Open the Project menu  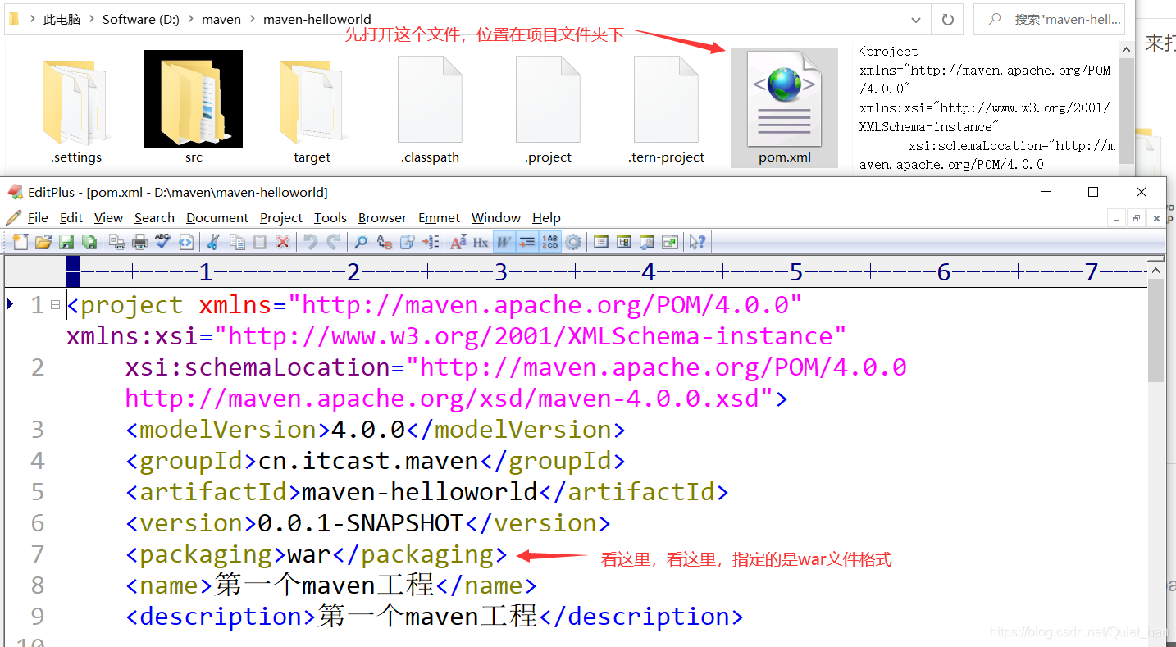tap(281, 217)
